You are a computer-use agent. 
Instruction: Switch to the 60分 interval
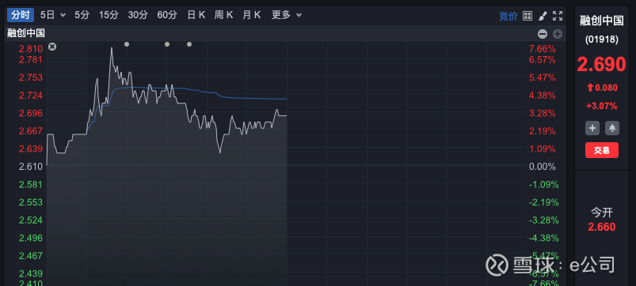tap(167, 15)
